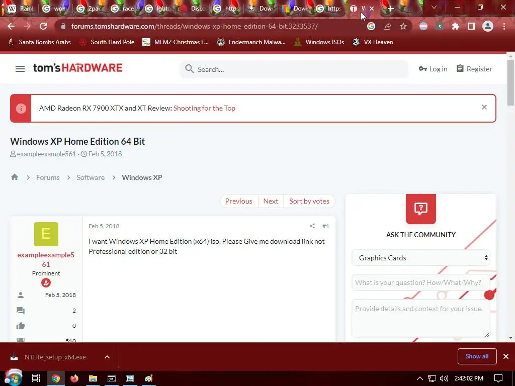The height and width of the screenshot is (386, 515).
Task: Open the Shooting for the Top link
Action: click(204, 108)
